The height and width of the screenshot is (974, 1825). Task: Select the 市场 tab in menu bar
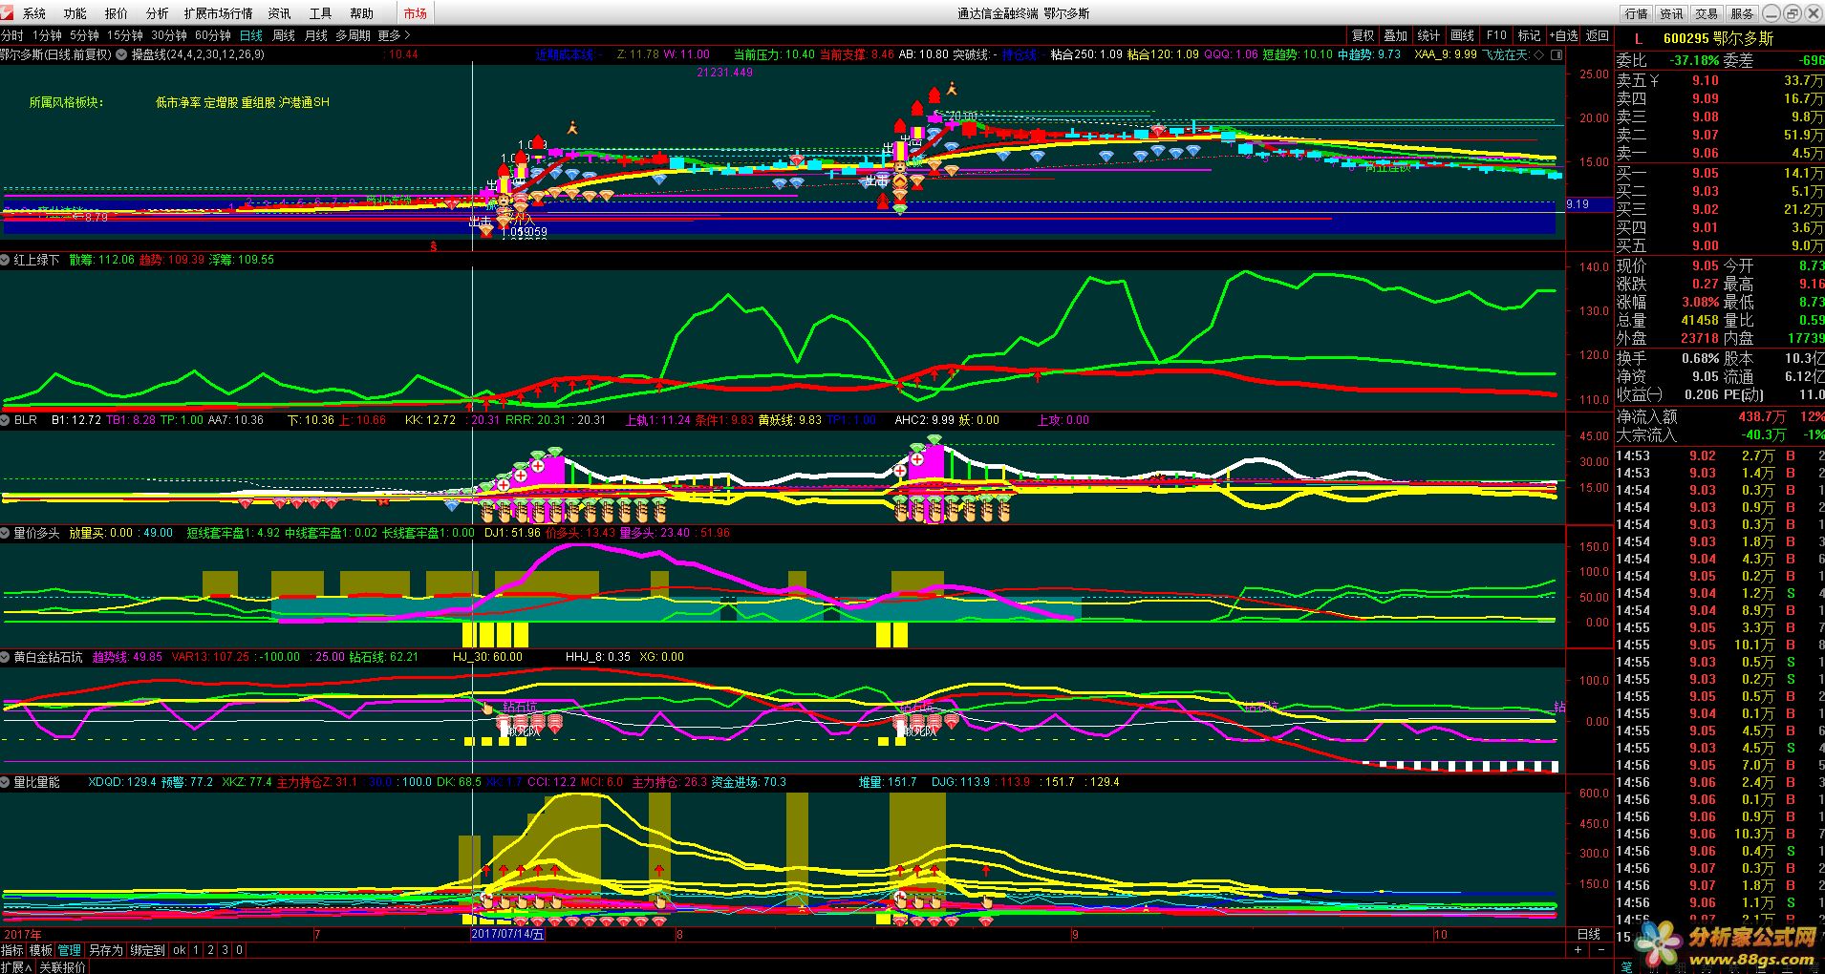click(415, 13)
